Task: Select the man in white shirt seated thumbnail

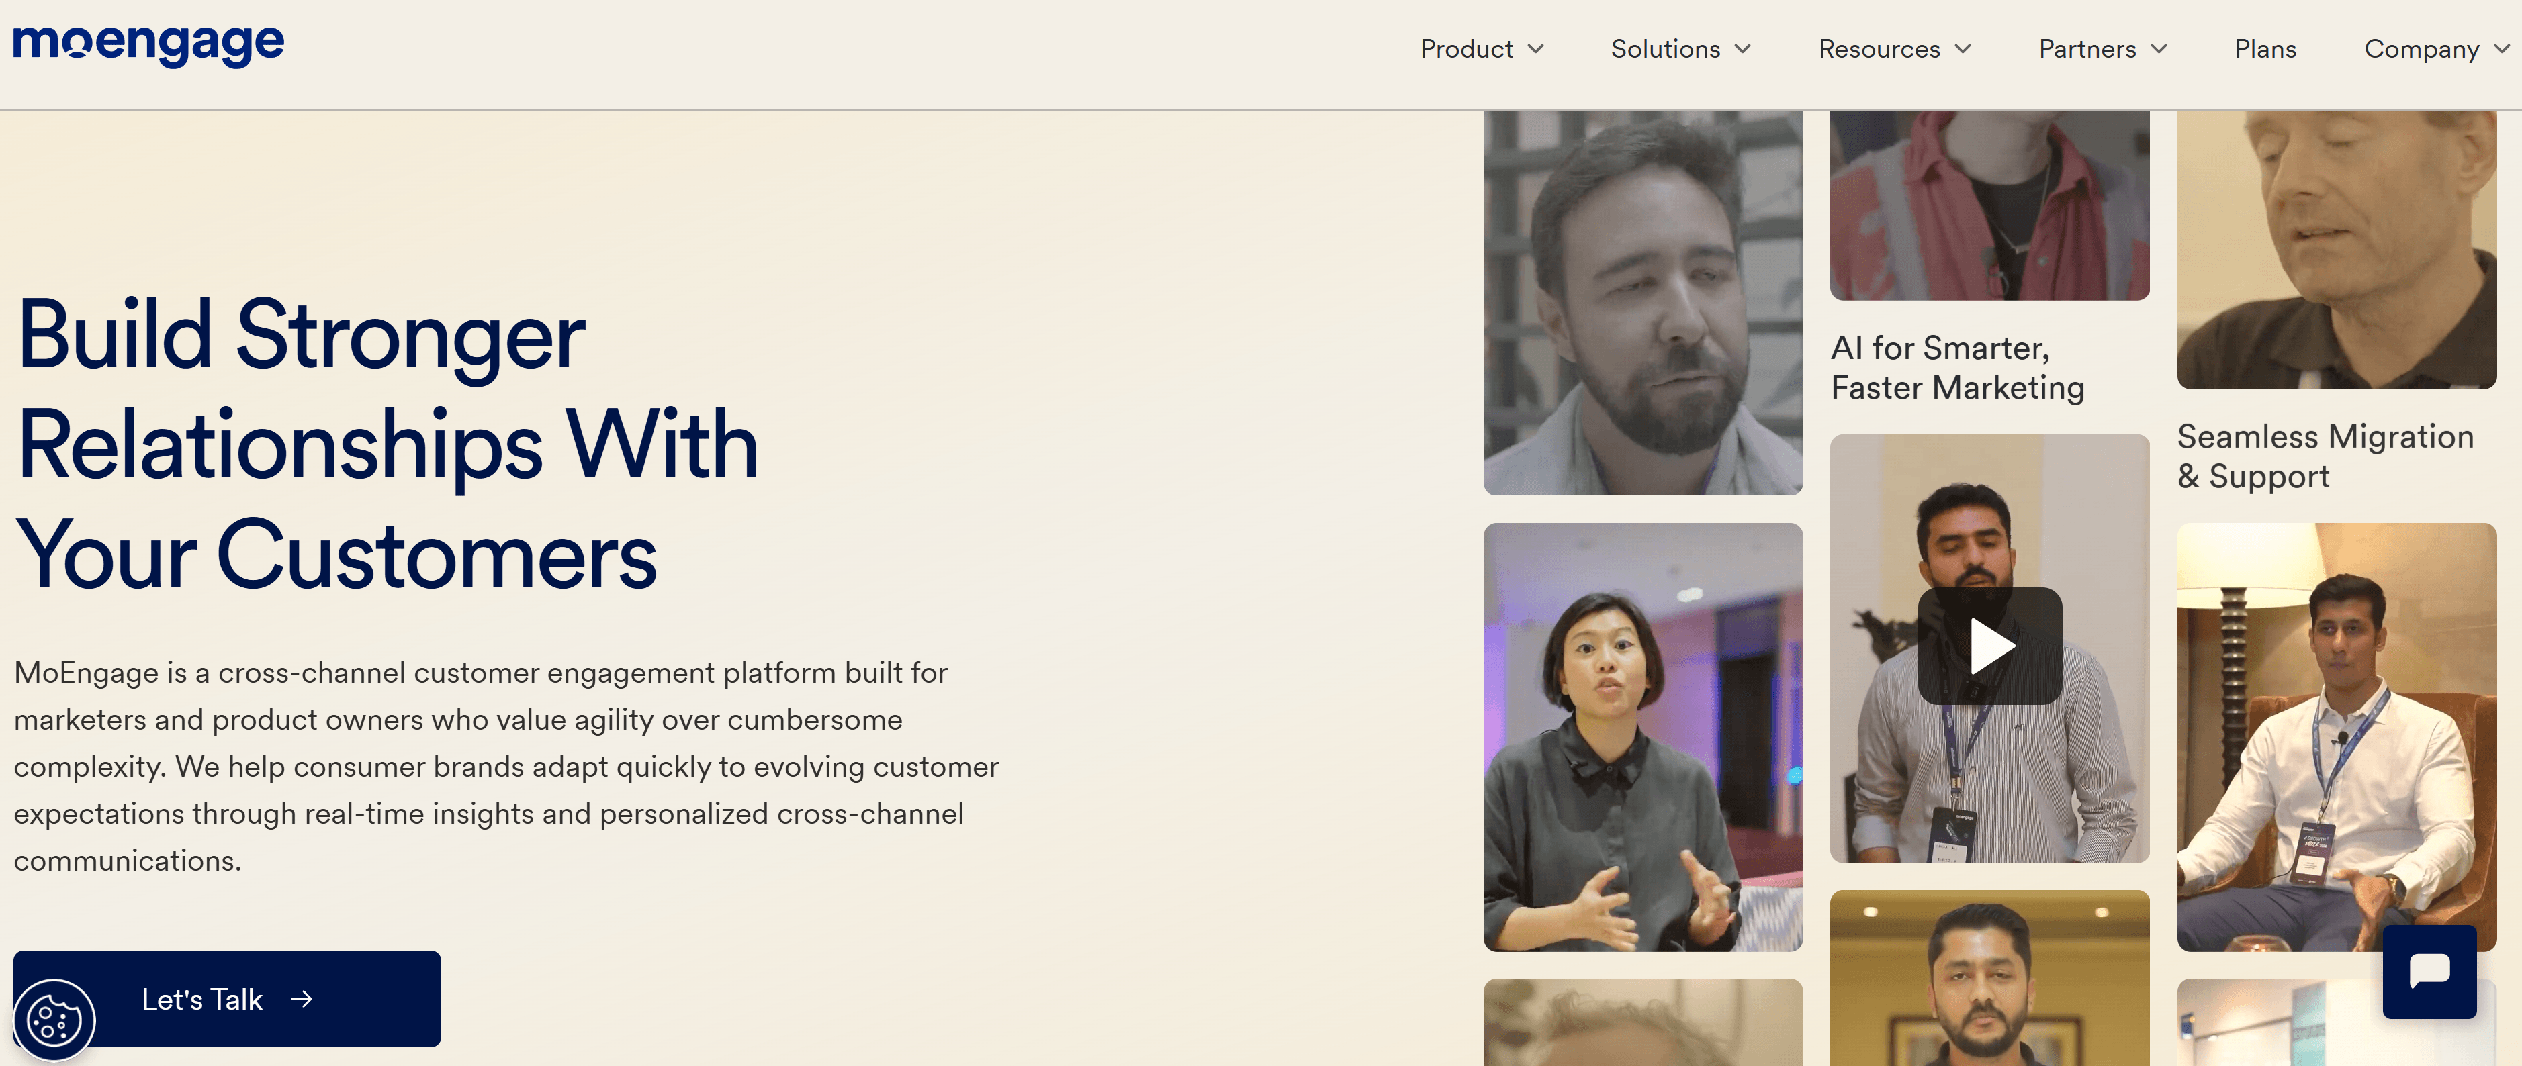Action: click(2336, 737)
